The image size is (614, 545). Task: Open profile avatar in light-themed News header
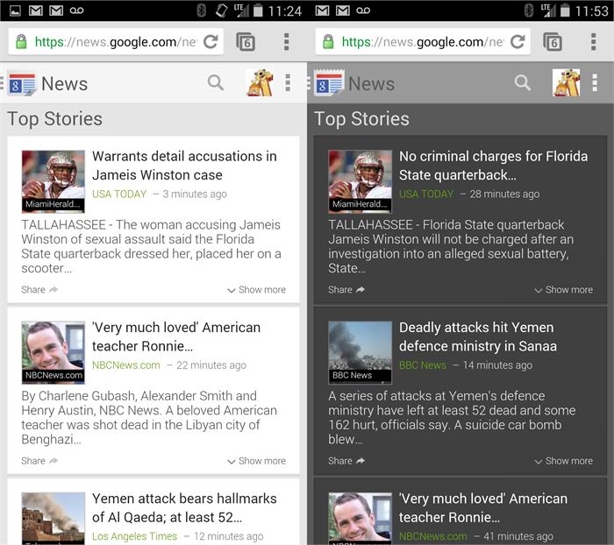pos(260,83)
